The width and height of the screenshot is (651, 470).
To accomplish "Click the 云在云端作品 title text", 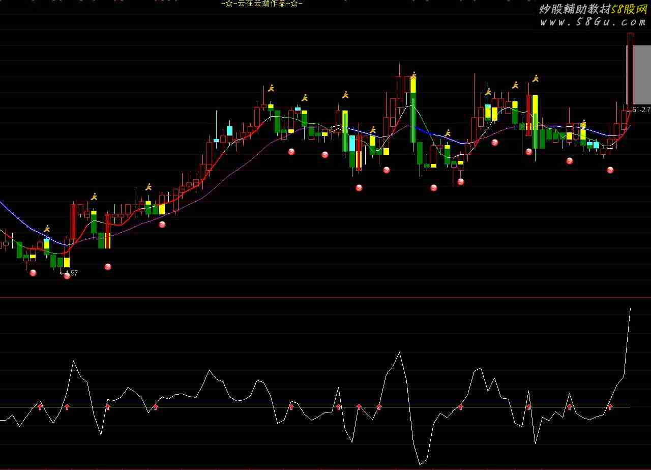I will pyautogui.click(x=262, y=4).
